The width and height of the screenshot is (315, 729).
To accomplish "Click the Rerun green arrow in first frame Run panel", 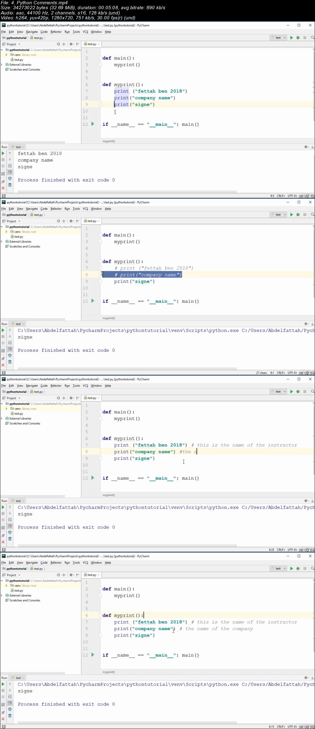I will [3, 153].
